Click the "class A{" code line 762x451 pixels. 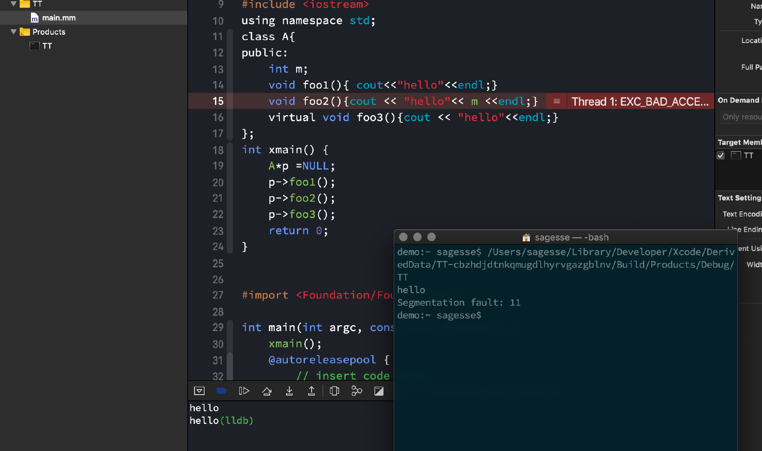(268, 37)
